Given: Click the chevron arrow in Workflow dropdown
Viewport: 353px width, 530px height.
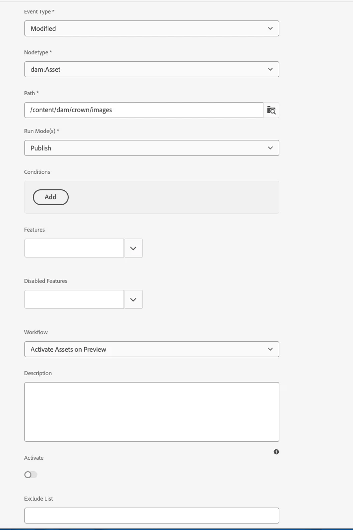Looking at the screenshot, I should [270, 349].
